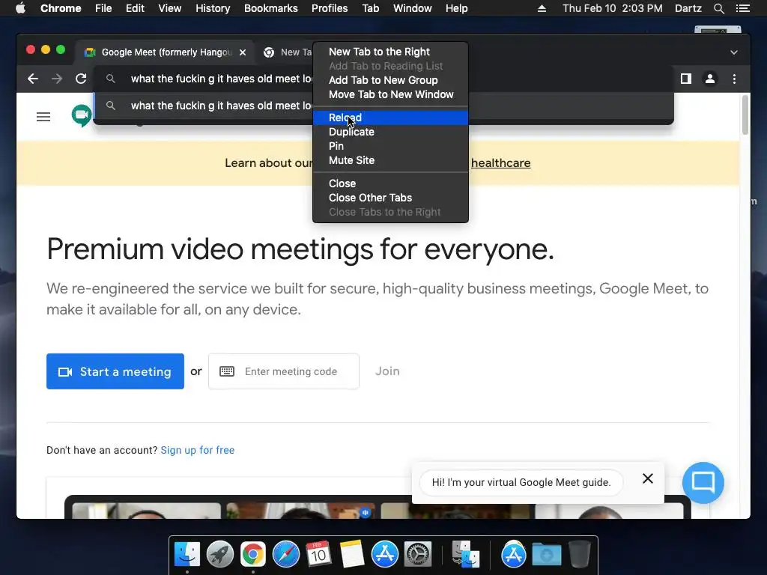Select the Google Meet tab
Image resolution: width=767 pixels, height=575 pixels.
pyautogui.click(x=164, y=52)
